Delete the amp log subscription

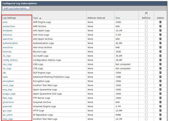160,22
